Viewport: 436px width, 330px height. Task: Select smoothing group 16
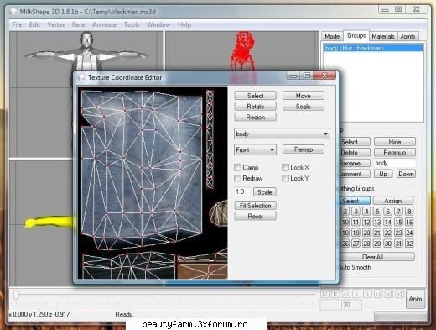[409, 222]
